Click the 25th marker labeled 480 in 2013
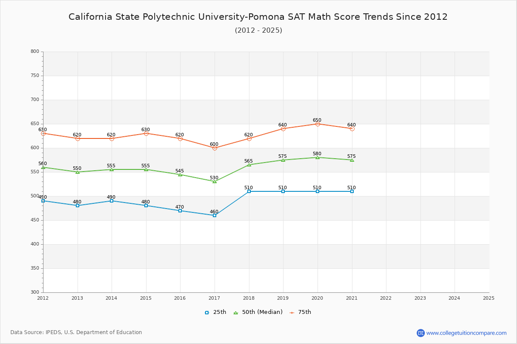Viewport: 517px width, 344px height. (78, 206)
